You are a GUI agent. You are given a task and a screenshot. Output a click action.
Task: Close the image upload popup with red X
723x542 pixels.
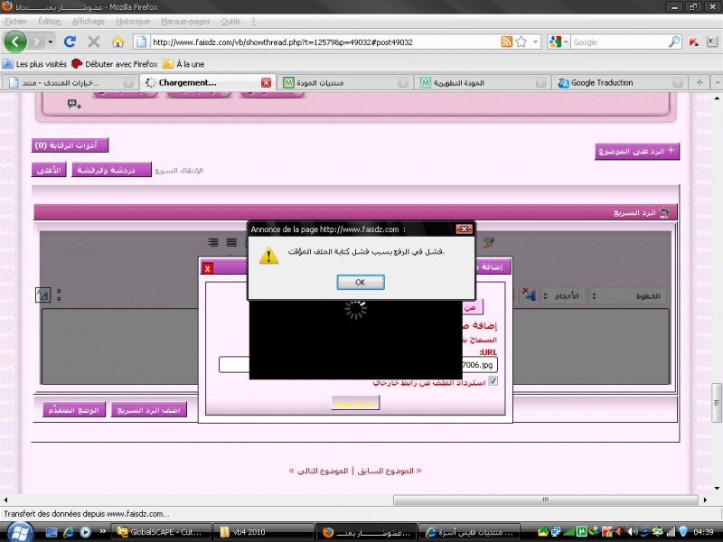click(207, 267)
